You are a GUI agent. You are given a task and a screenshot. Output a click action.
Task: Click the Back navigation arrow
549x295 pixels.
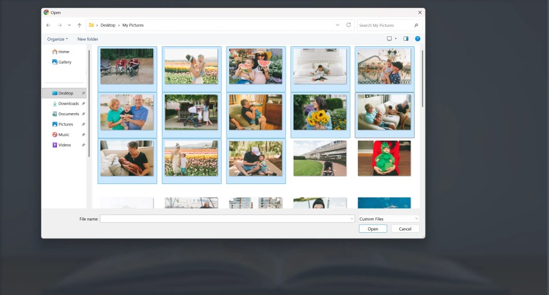[48, 25]
